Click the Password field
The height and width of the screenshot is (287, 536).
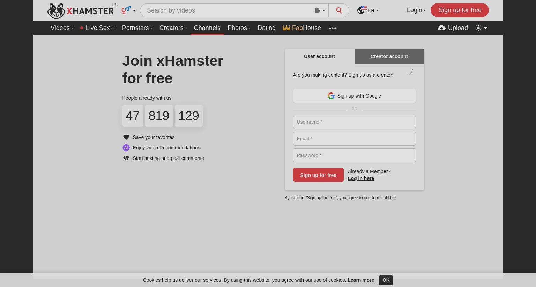(354, 155)
